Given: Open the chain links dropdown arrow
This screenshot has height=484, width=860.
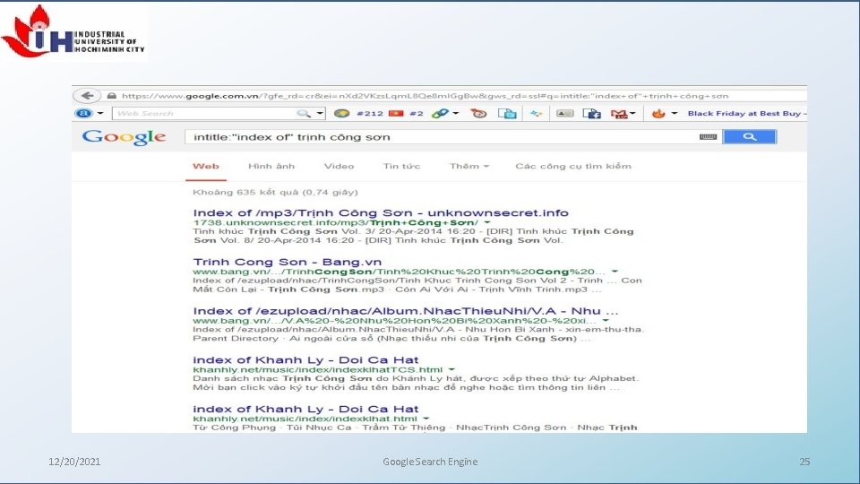Looking at the screenshot, I should 456,114.
